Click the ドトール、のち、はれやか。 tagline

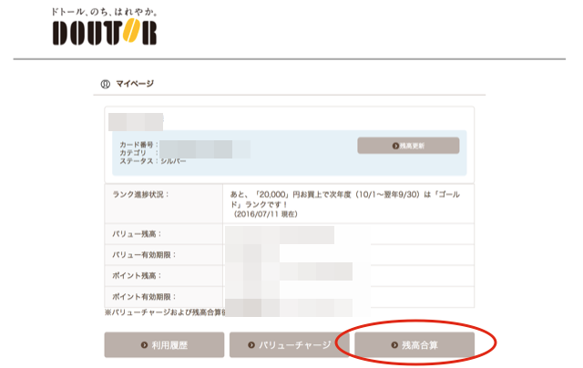104,12
